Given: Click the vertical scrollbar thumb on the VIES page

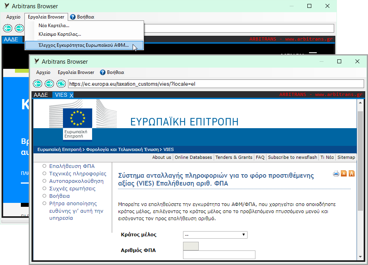Looking at the screenshot, I should pos(360,161).
